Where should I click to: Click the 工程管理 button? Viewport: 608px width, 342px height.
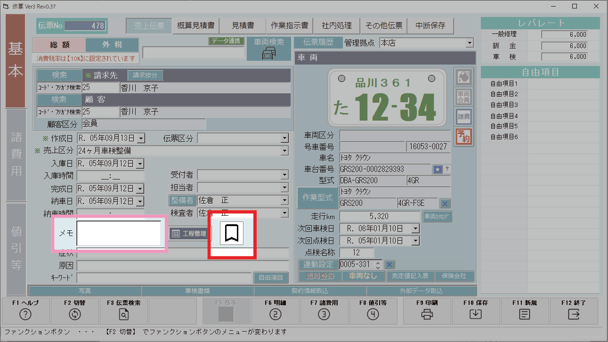(x=190, y=233)
